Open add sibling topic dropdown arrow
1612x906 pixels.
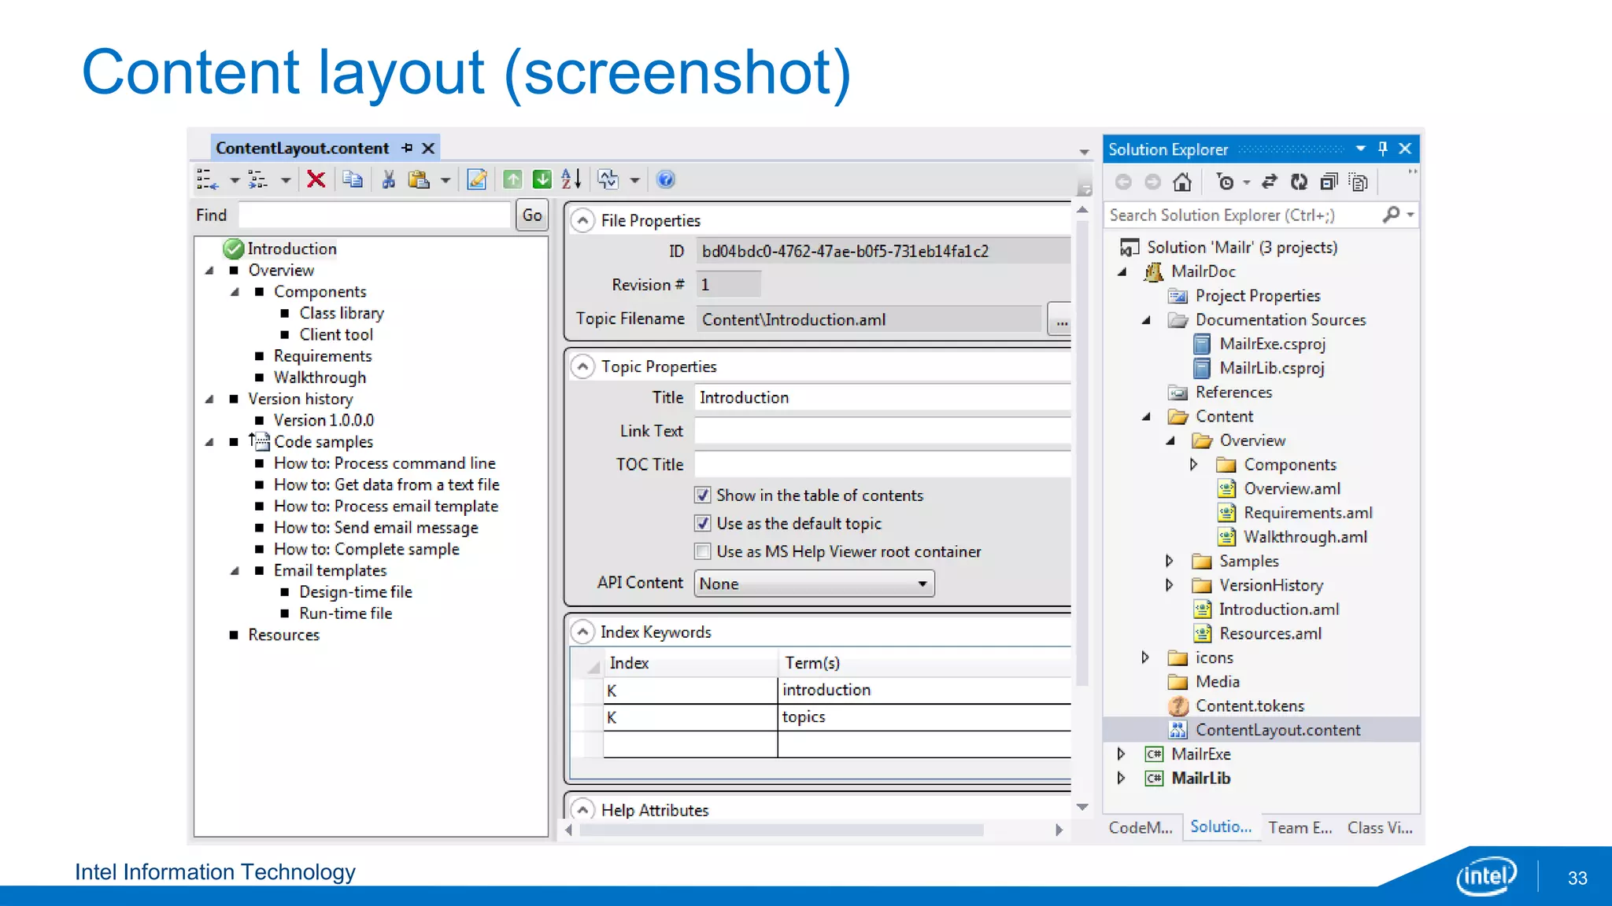tap(234, 181)
